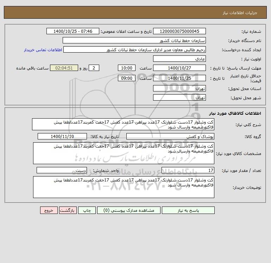Click the واحد شمارش label
The height and width of the screenshot is (263, 271).
click(106, 171)
